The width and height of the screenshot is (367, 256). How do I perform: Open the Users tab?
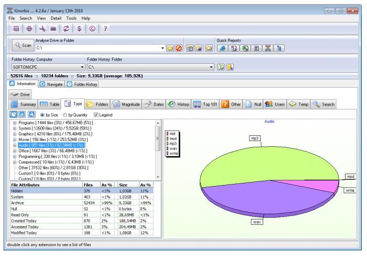pos(275,104)
